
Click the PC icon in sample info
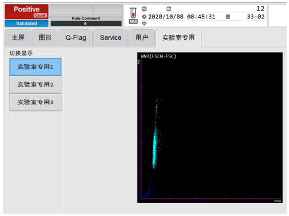tap(144, 9)
